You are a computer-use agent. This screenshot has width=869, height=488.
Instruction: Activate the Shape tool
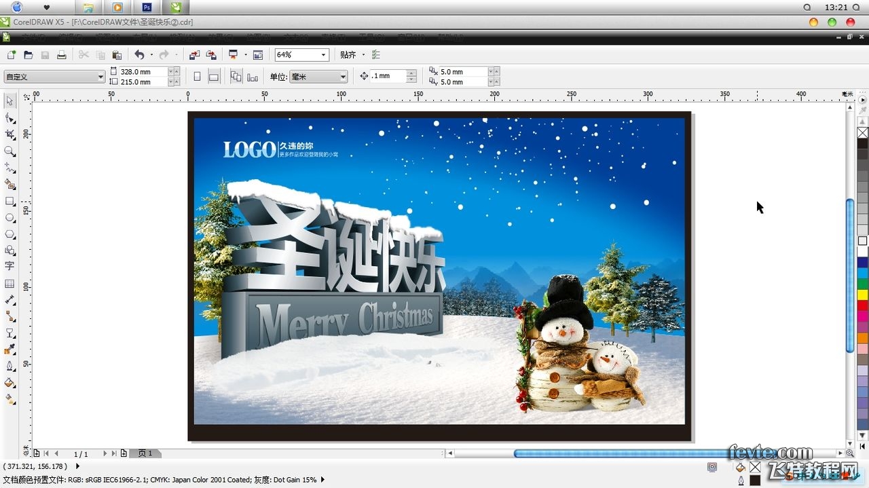(10, 118)
